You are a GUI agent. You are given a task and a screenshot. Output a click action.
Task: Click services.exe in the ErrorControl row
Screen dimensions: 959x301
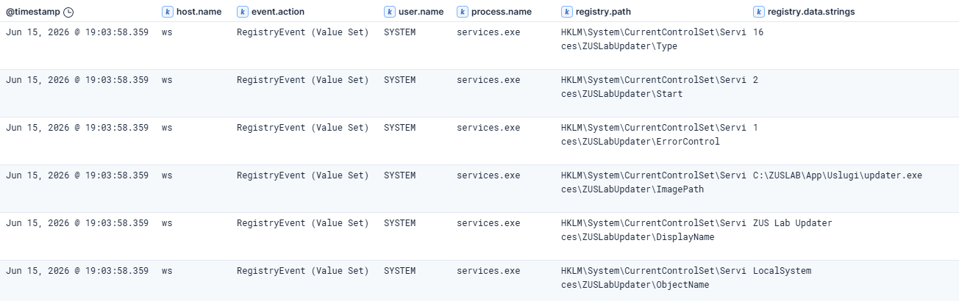(x=488, y=128)
